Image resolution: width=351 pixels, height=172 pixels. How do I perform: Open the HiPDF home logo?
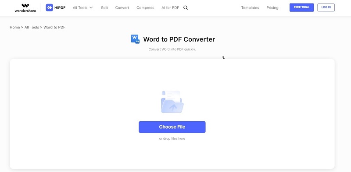click(x=56, y=7)
